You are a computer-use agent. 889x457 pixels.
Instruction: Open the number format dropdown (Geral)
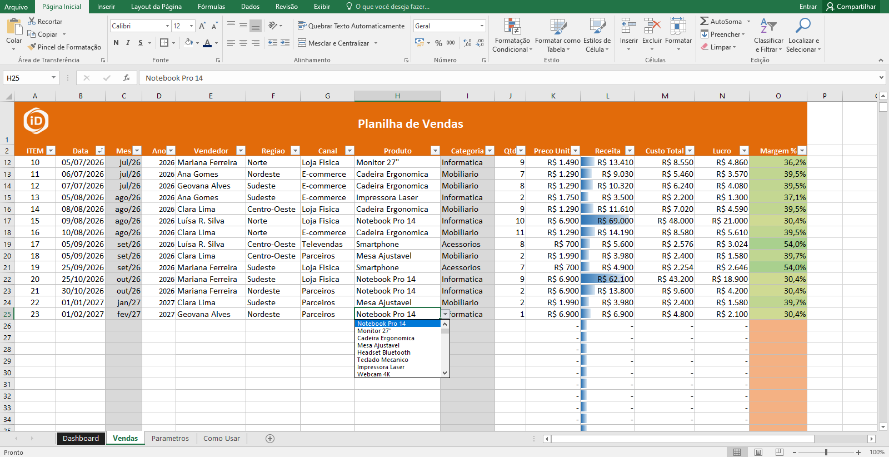coord(482,26)
